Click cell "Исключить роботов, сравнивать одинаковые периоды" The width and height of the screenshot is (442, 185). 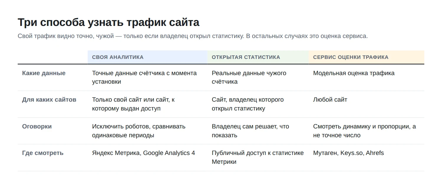coord(147,131)
